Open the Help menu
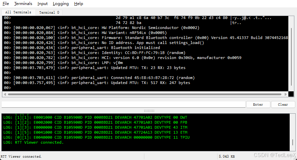297x160 pixels. tap(78, 4)
